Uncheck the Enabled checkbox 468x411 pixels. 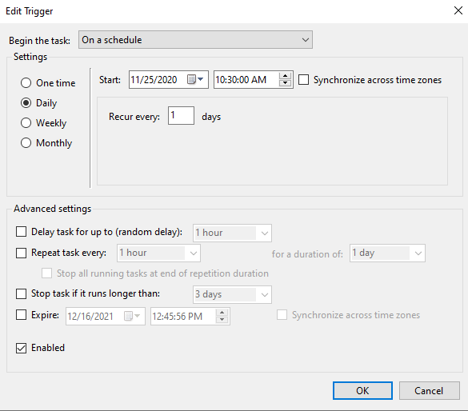click(21, 348)
